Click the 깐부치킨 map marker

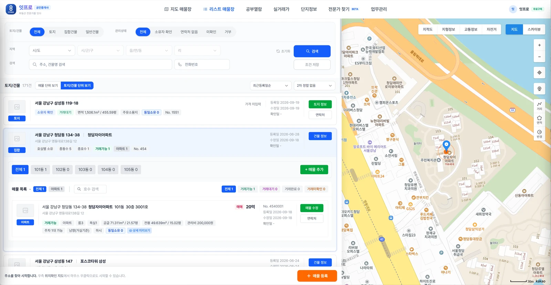pos(414,198)
